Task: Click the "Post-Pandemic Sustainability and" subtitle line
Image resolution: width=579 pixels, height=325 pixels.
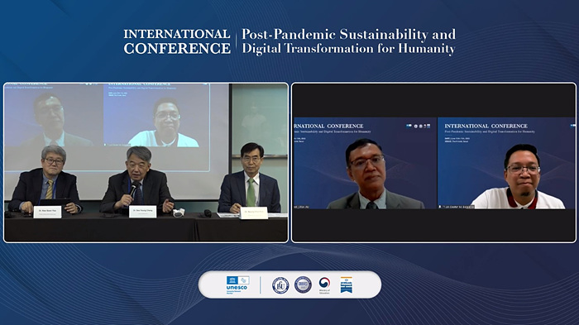Action: coord(348,35)
